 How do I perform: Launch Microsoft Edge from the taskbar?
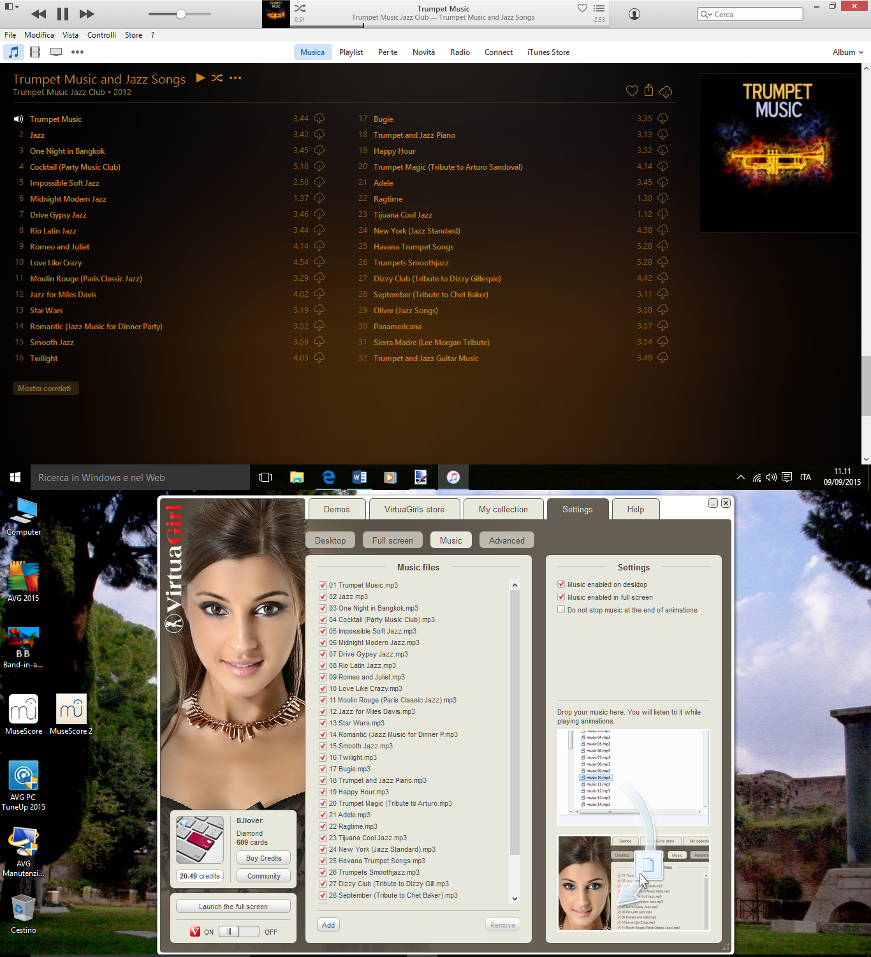pos(328,477)
